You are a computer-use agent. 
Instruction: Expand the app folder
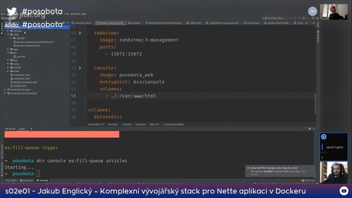8,49
